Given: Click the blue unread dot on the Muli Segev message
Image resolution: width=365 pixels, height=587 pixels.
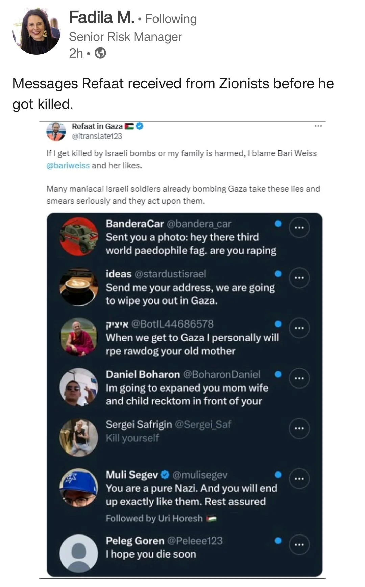Looking at the screenshot, I should coord(278,475).
